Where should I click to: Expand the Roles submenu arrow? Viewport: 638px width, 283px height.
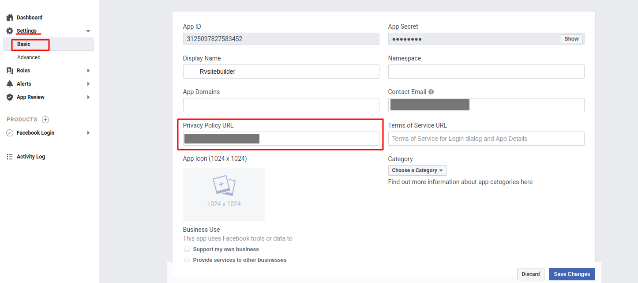pos(88,71)
